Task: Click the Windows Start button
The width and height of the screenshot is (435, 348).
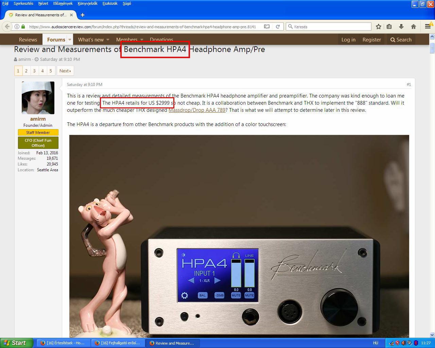Action: coord(17,343)
